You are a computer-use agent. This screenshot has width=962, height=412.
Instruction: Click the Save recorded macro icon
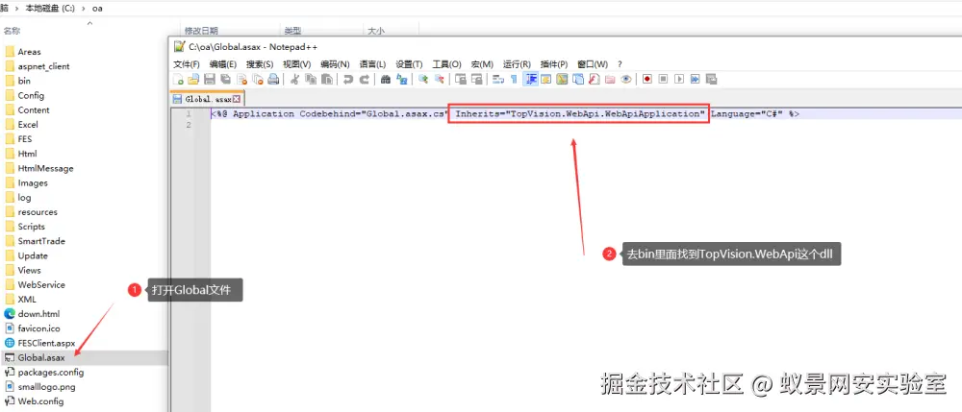(711, 79)
